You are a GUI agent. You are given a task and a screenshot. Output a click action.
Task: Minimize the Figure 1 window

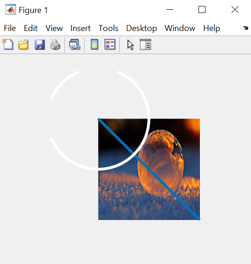click(170, 10)
